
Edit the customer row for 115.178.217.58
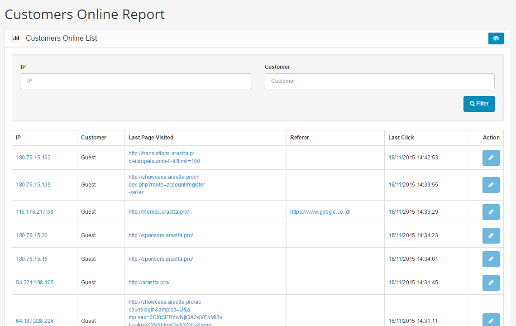pos(491,212)
